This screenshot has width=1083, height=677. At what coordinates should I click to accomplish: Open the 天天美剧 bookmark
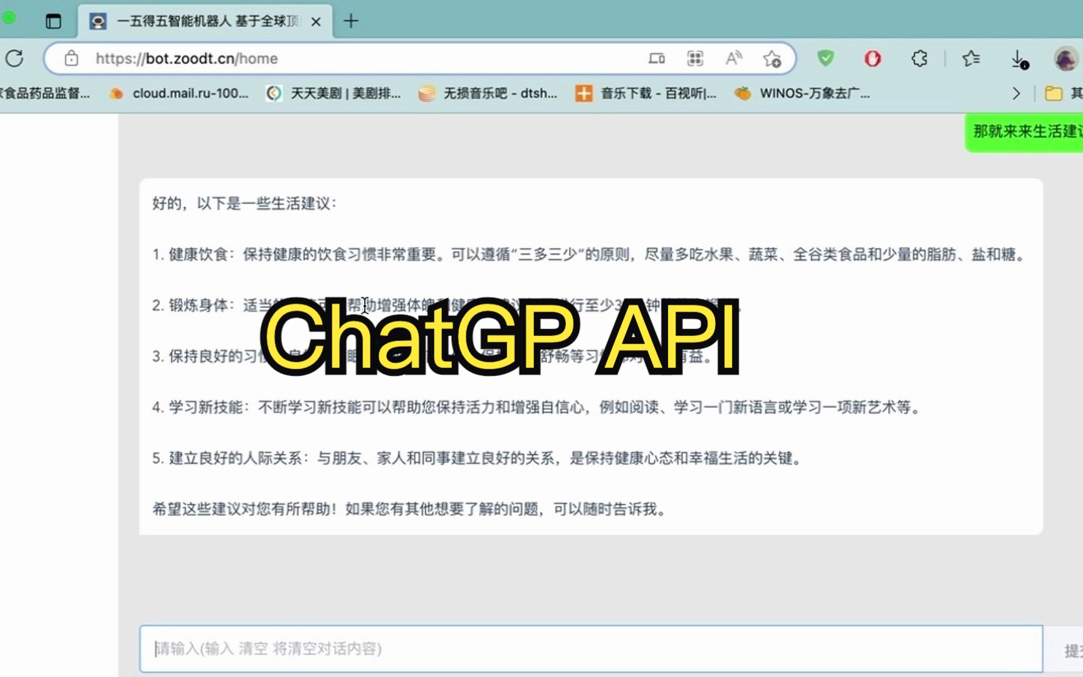333,93
